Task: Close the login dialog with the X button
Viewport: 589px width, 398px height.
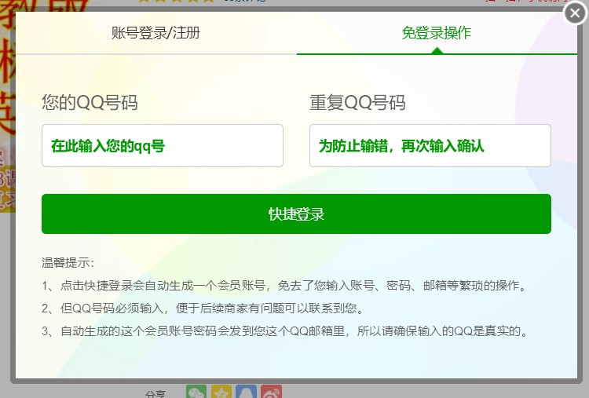Action: [575, 13]
